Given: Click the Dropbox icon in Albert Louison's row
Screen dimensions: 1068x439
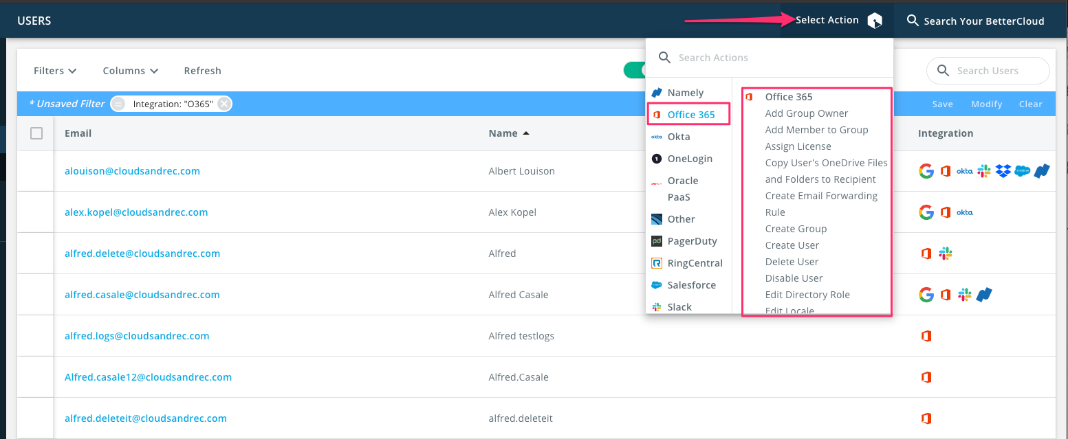Looking at the screenshot, I should pos(1003,170).
